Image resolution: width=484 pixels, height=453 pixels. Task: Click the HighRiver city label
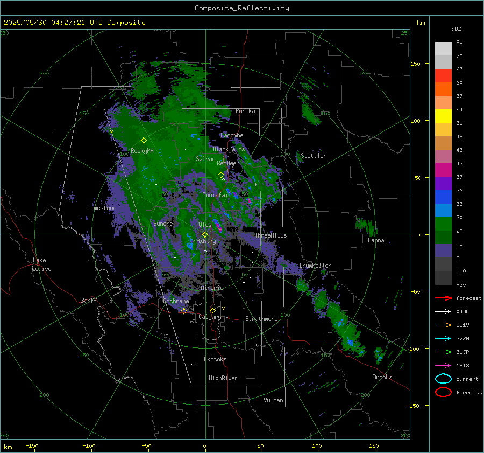click(223, 378)
